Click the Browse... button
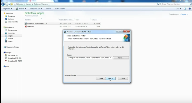The width and height of the screenshot is (192, 103). point(121,58)
